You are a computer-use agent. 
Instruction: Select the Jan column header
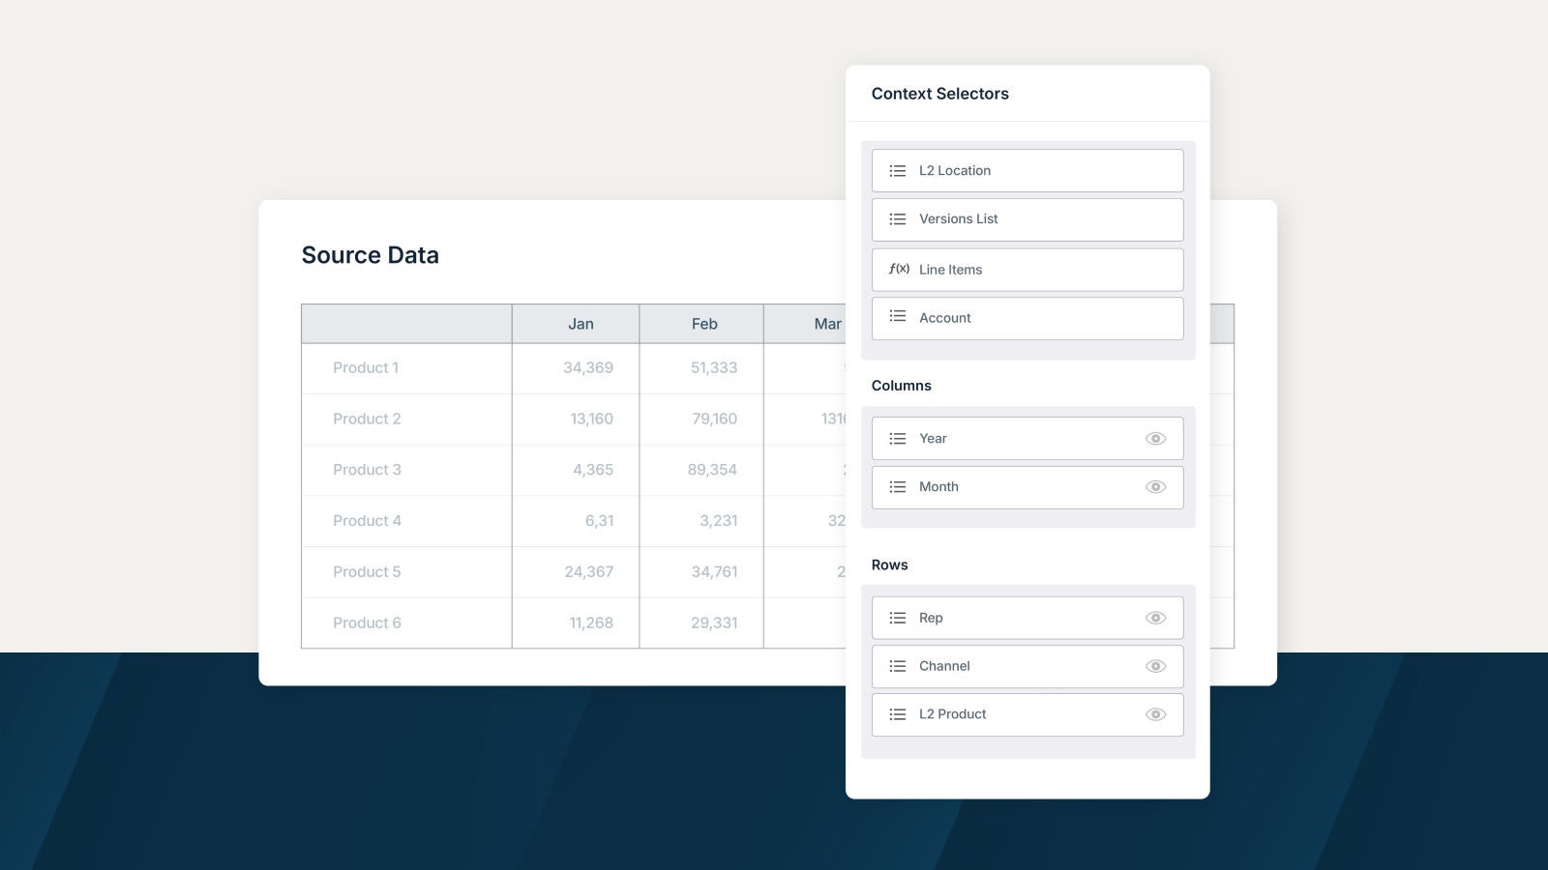click(x=580, y=324)
